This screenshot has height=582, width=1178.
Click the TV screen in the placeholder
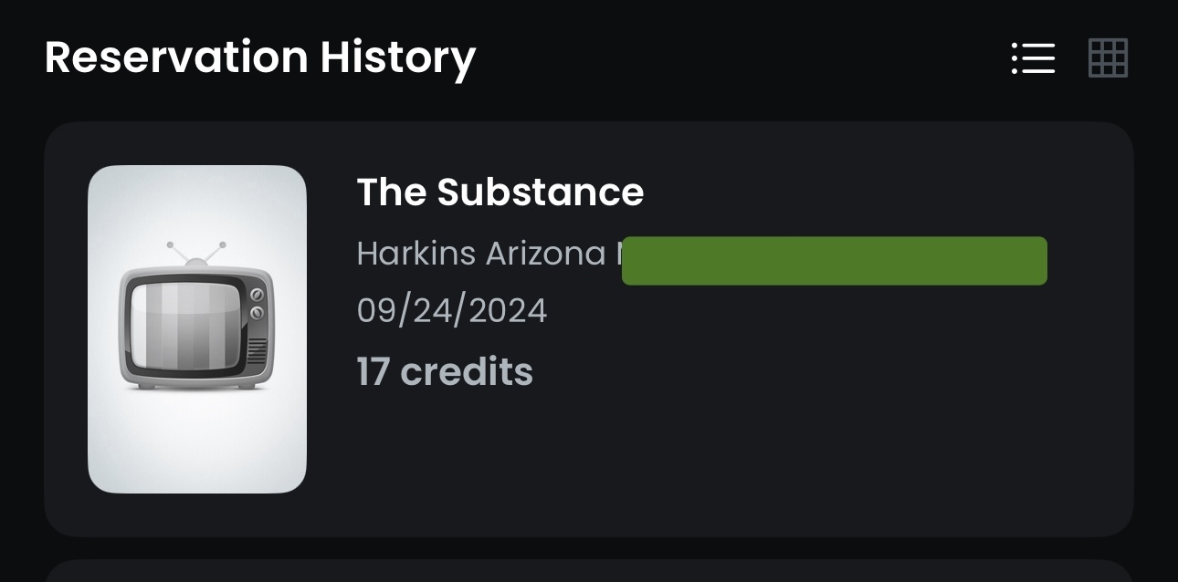[x=184, y=327]
